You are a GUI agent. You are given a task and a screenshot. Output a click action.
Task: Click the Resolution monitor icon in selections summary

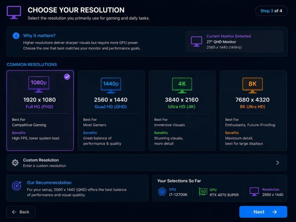pyautogui.click(x=254, y=192)
